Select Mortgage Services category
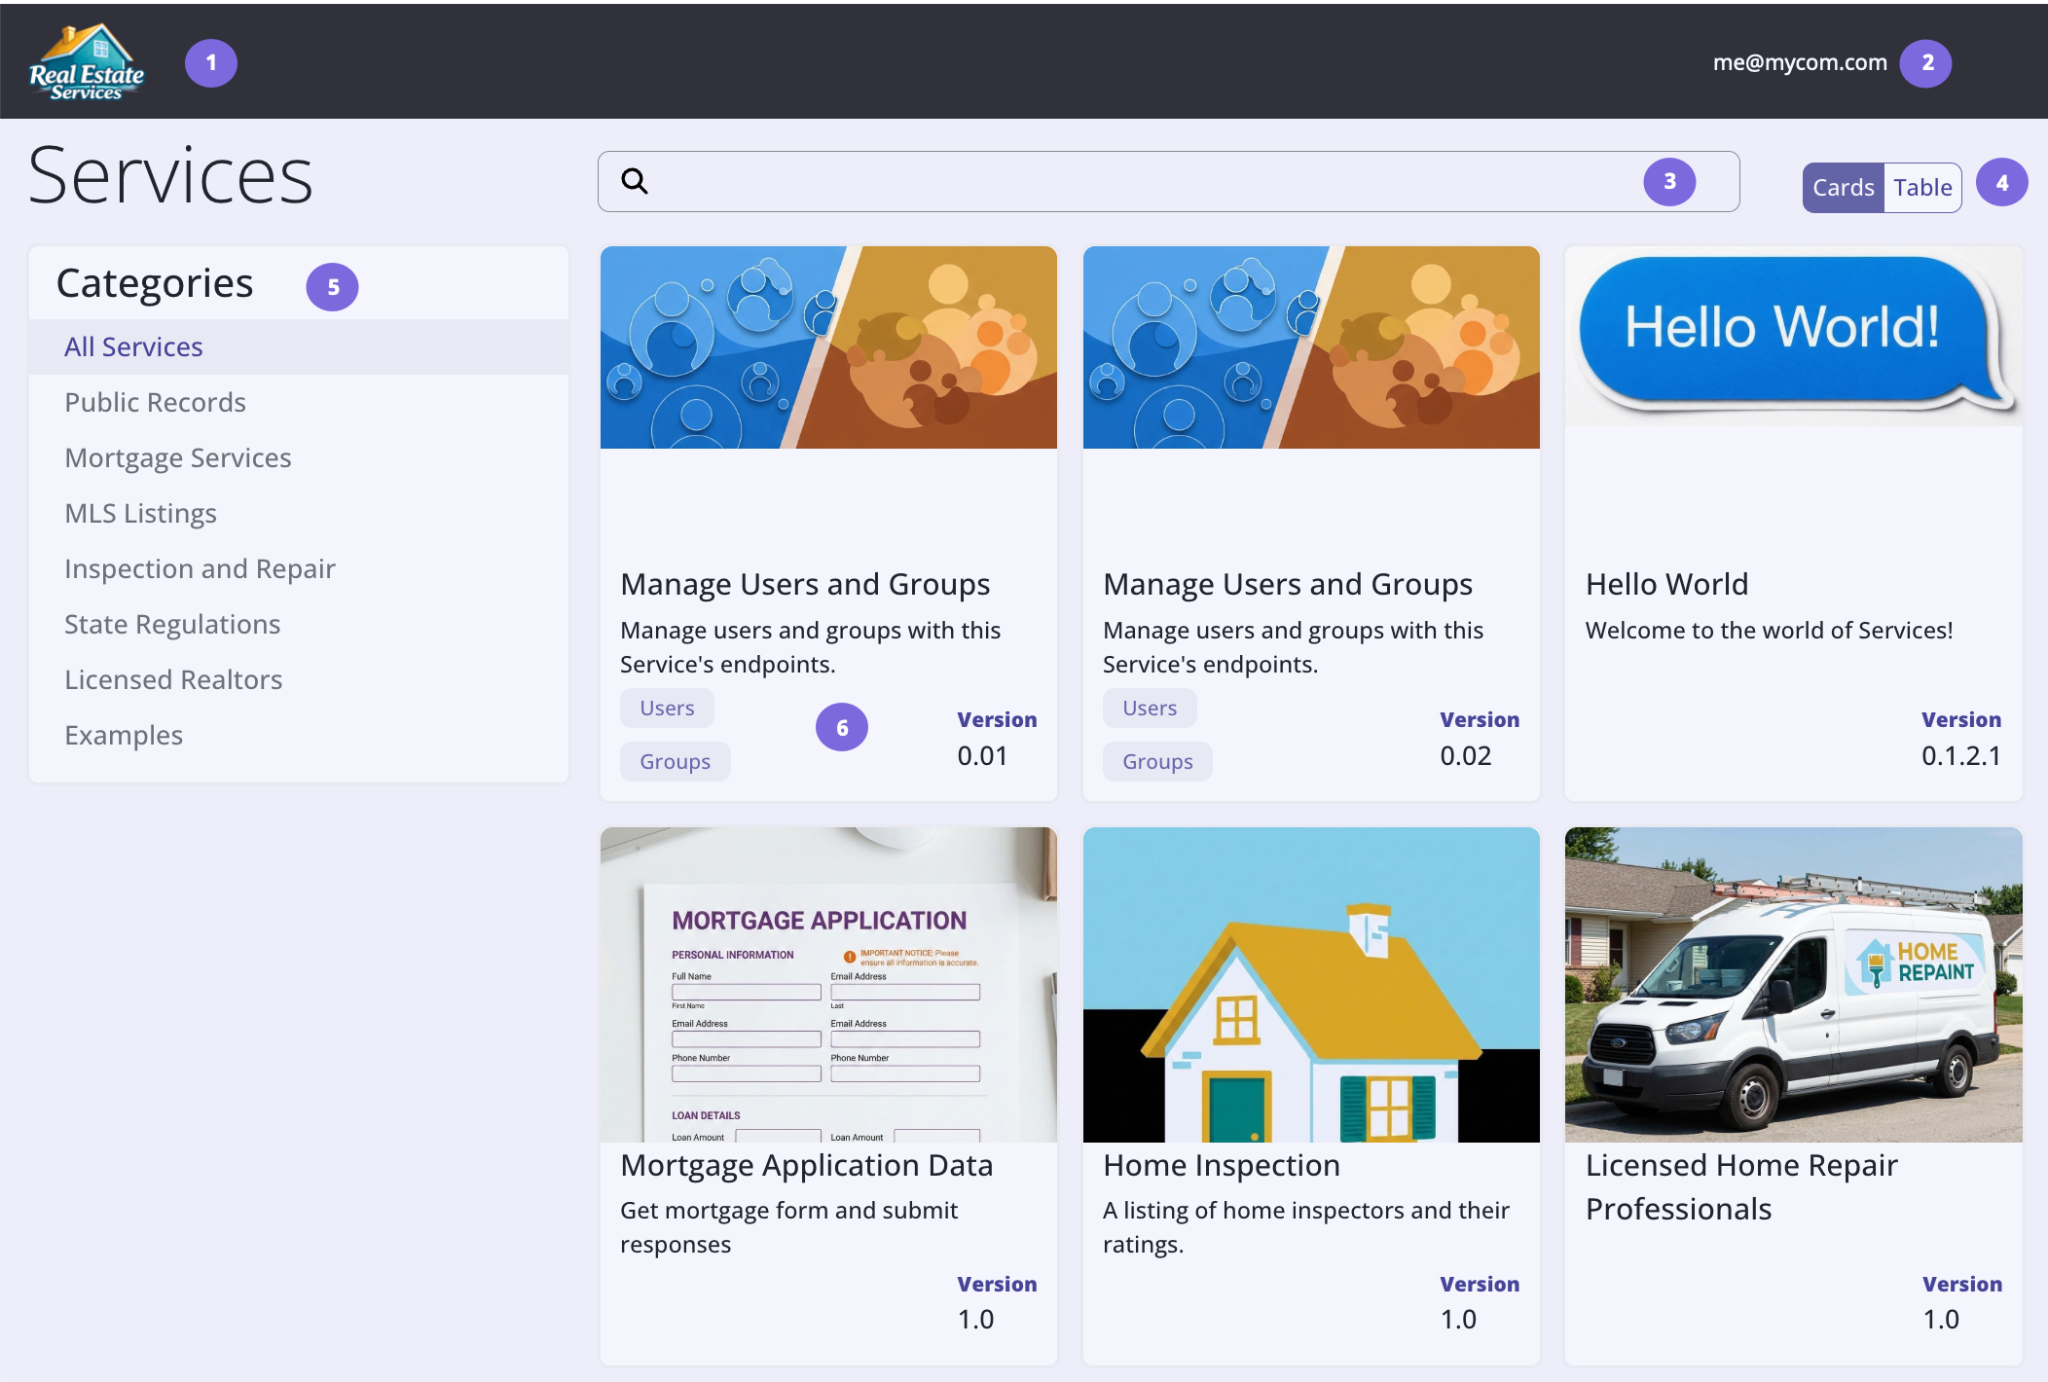Image resolution: width=2048 pixels, height=1382 pixels. coord(178,458)
